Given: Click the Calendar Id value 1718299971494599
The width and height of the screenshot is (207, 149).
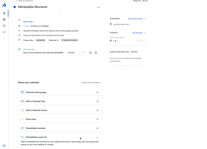Looking at the screenshot, I should (x=70, y=40).
